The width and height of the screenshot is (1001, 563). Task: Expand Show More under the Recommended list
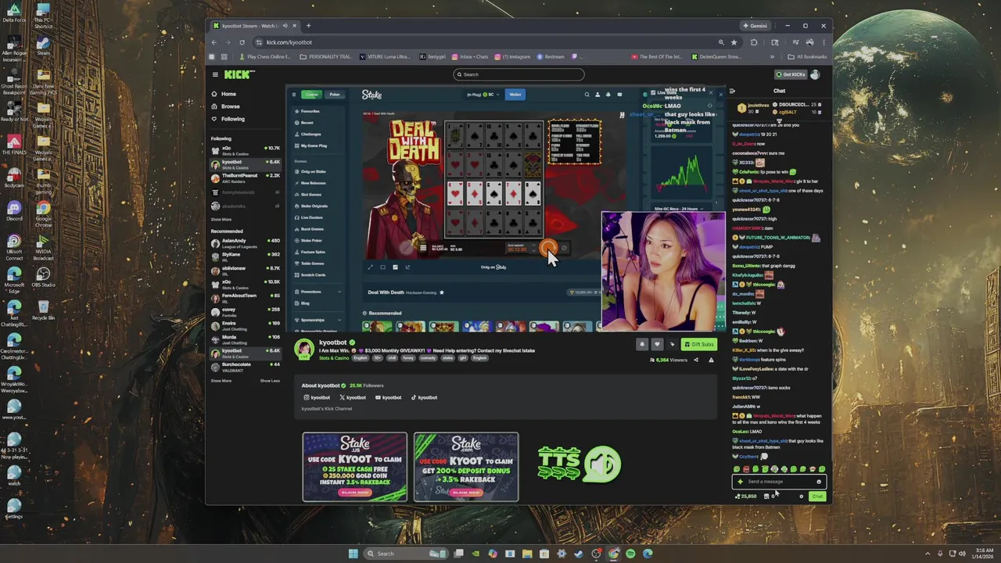tap(221, 381)
